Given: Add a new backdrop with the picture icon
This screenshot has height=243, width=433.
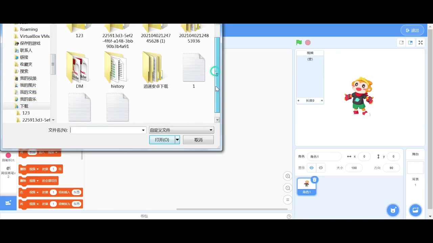Looking at the screenshot, I should (415, 210).
